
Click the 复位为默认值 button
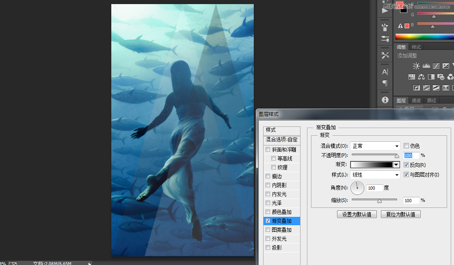[x=400, y=214]
